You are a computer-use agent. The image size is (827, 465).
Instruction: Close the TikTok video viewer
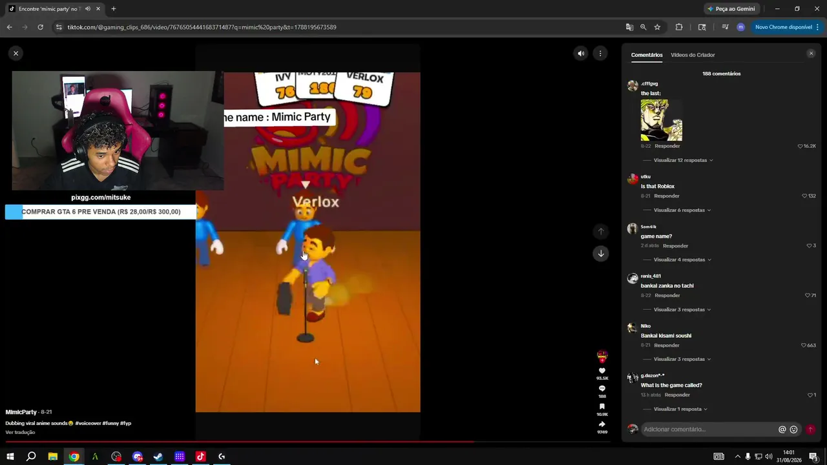(x=16, y=53)
